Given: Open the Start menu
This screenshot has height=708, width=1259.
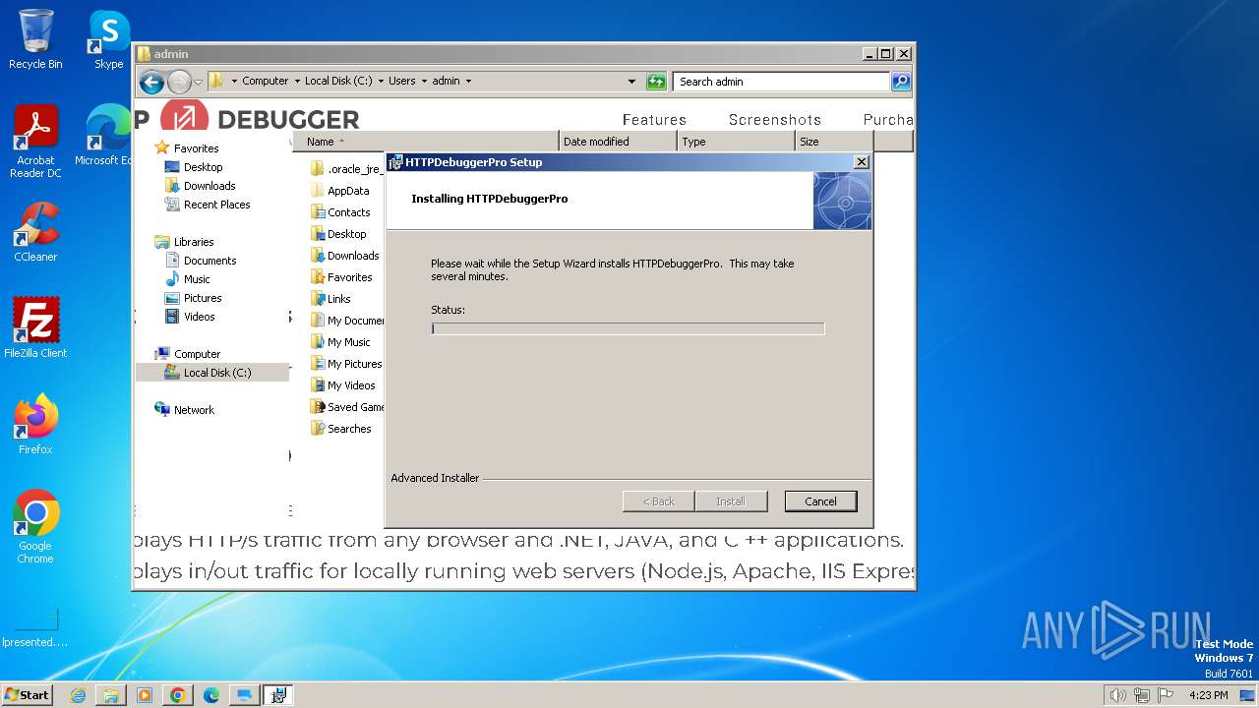Looking at the screenshot, I should point(27,695).
